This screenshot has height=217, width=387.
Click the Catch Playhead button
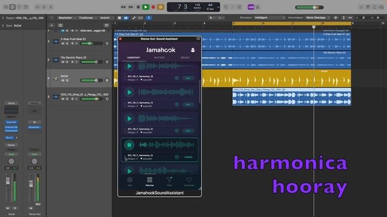[x=149, y=17]
